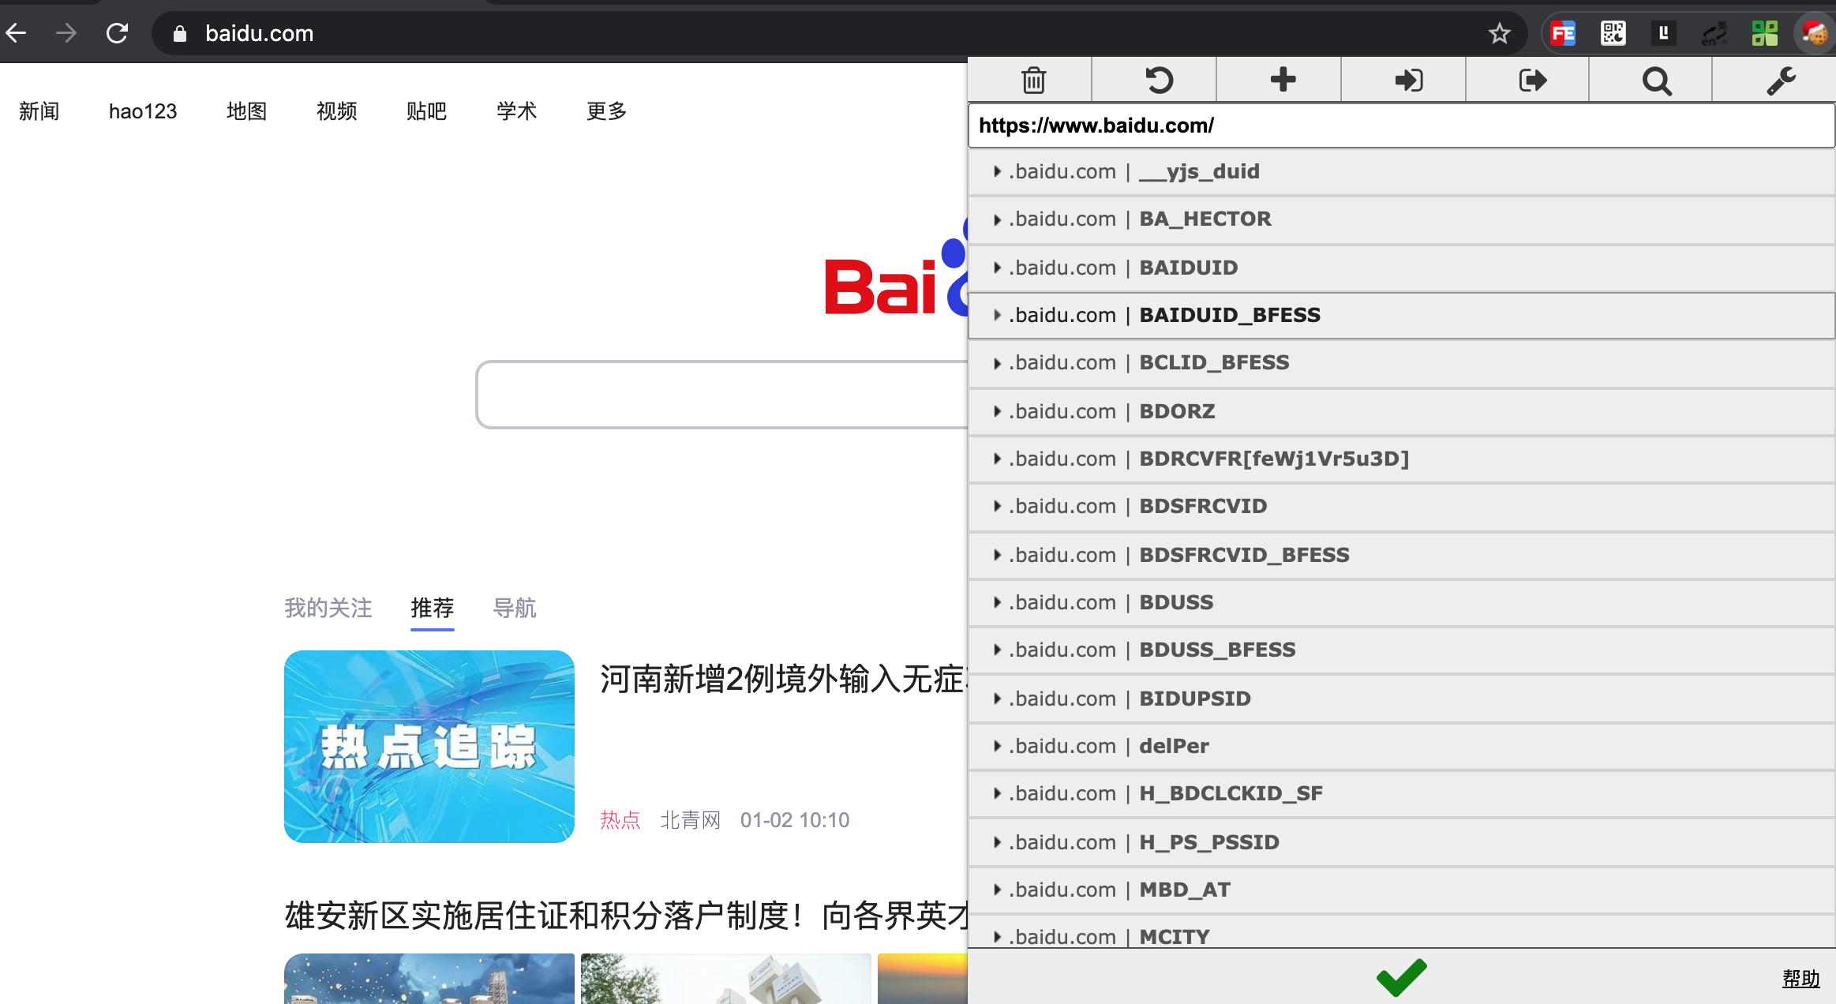
Task: Expand the BCLID_BFESS cookie row
Action: pyautogui.click(x=1401, y=362)
